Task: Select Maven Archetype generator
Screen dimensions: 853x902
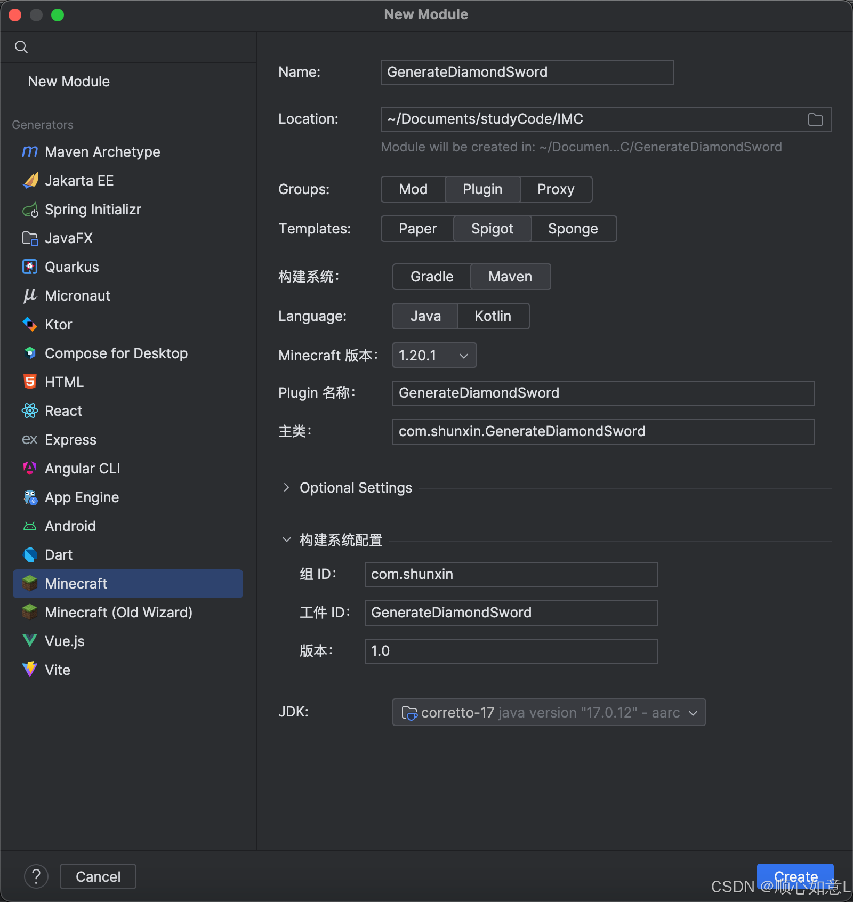Action: 128,152
